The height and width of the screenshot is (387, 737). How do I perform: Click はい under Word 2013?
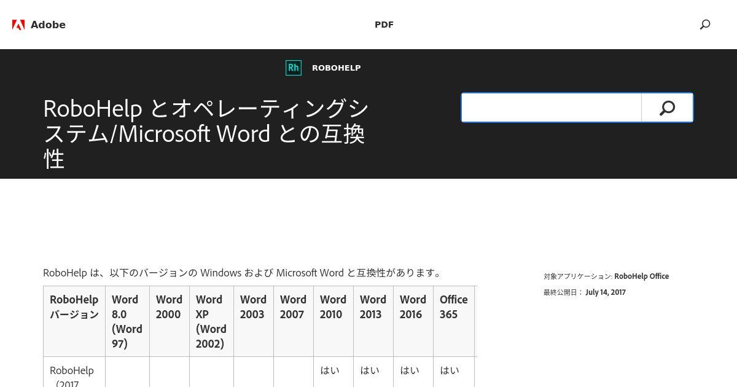[370, 370]
